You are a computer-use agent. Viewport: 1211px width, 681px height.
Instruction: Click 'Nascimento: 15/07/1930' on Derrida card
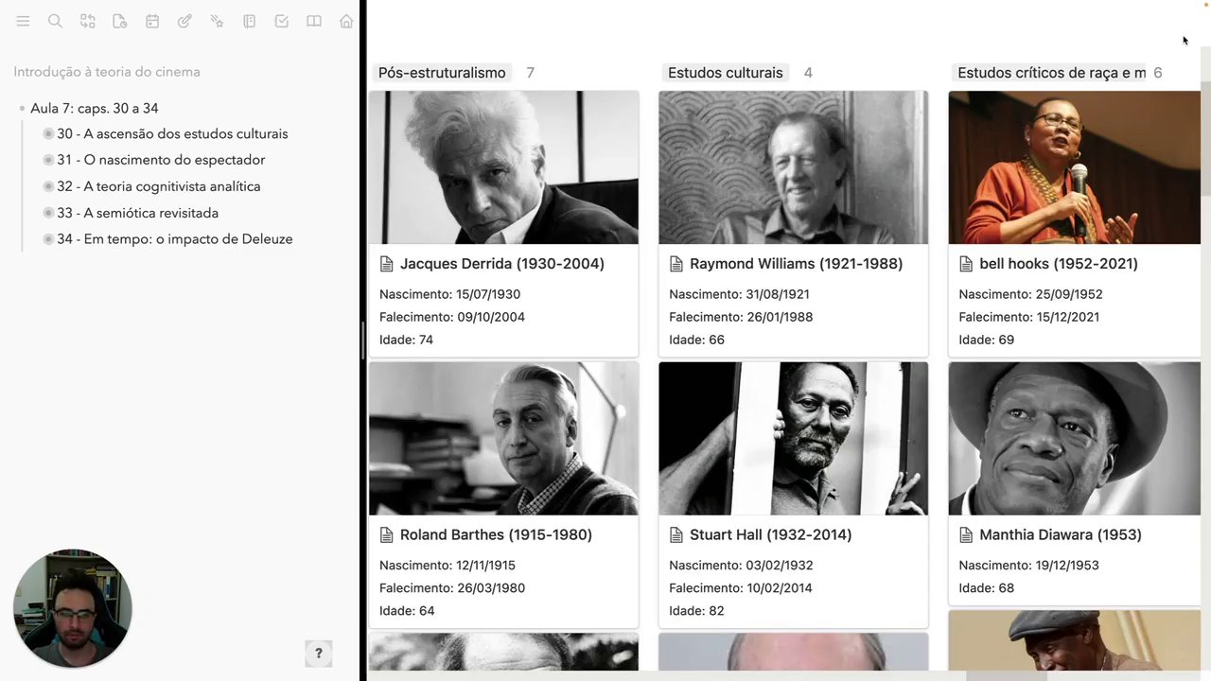pyautogui.click(x=449, y=294)
